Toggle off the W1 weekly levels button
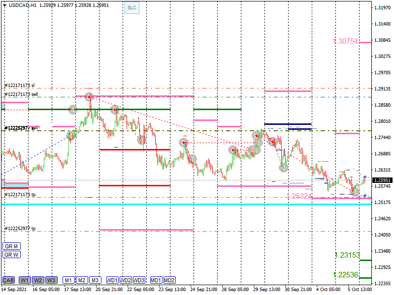Image resolution: width=394 pixels, height=295 pixels. [x=25, y=280]
